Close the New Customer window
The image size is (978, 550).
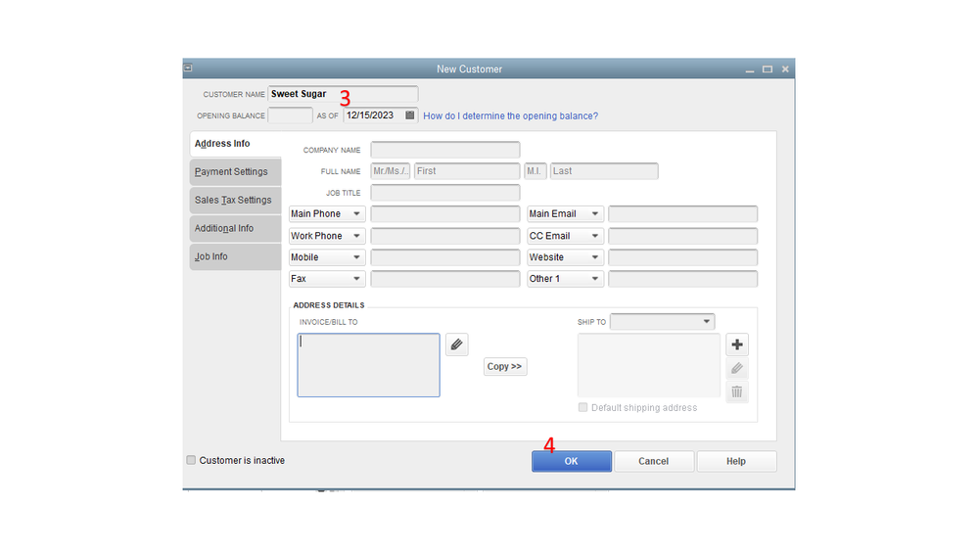point(785,69)
